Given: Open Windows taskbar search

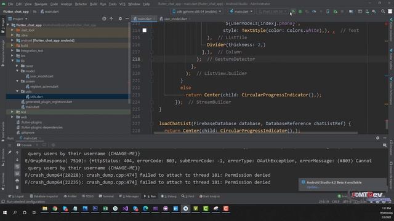Looking at the screenshot, I should pyautogui.click(x=15, y=213).
